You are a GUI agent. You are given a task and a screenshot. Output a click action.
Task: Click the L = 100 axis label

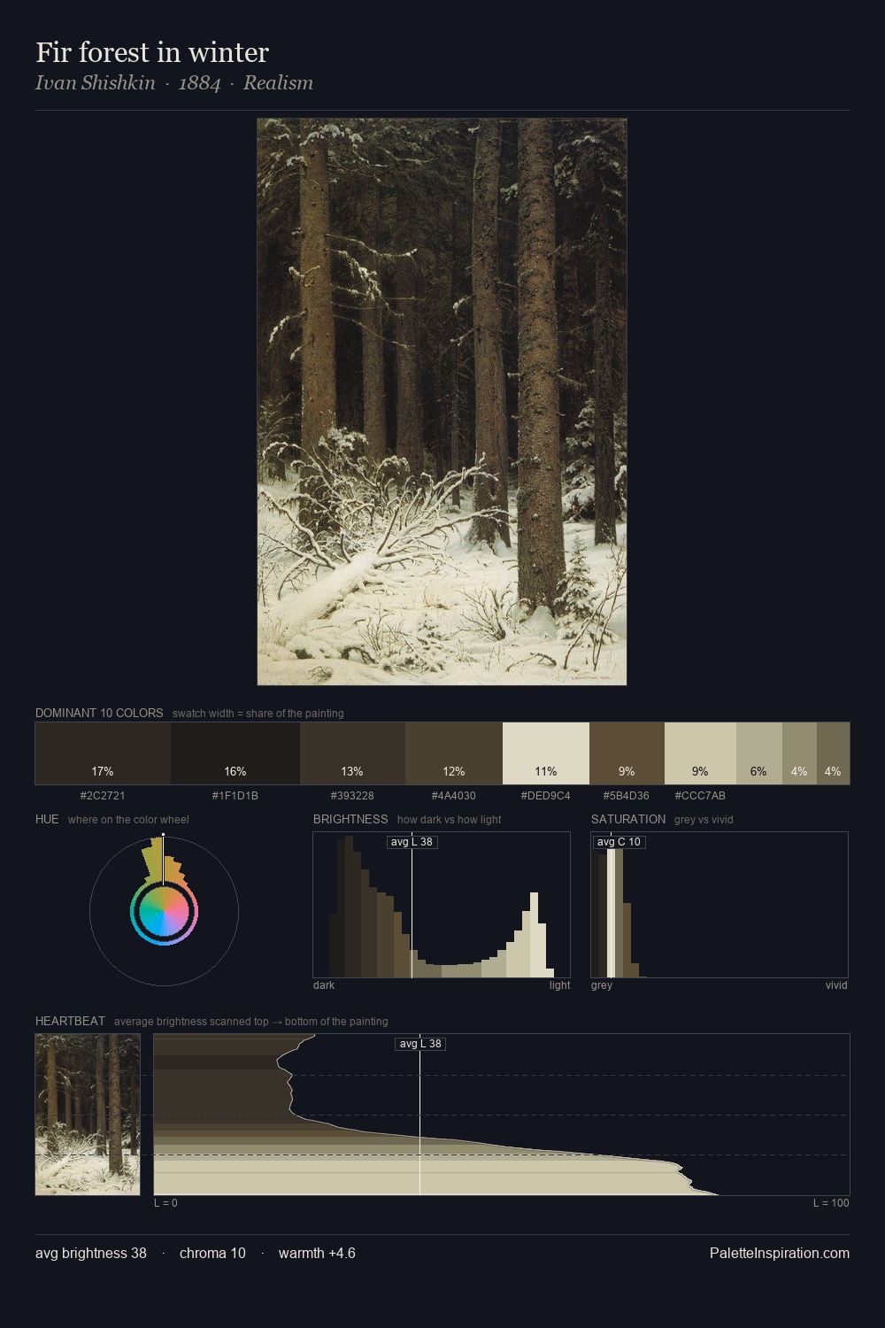point(831,1202)
